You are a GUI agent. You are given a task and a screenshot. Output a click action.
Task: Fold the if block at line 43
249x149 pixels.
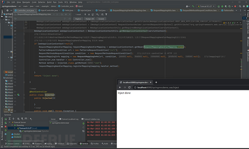coord(24,44)
